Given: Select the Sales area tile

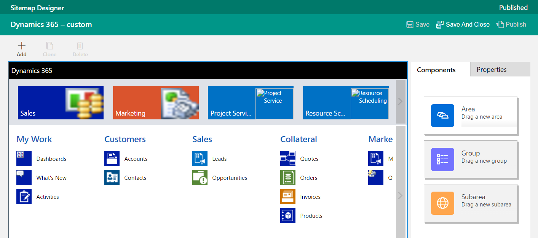Looking at the screenshot, I should click(x=61, y=103).
